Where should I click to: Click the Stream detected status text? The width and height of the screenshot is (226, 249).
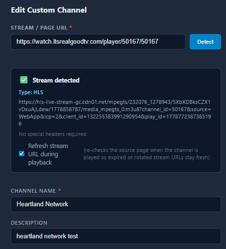pyautogui.click(x=56, y=80)
